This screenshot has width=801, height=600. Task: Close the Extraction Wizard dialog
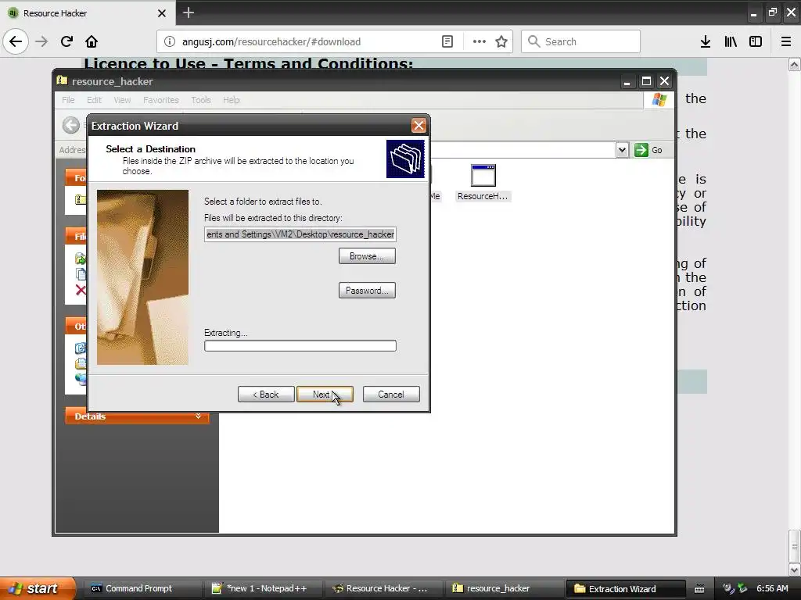418,126
